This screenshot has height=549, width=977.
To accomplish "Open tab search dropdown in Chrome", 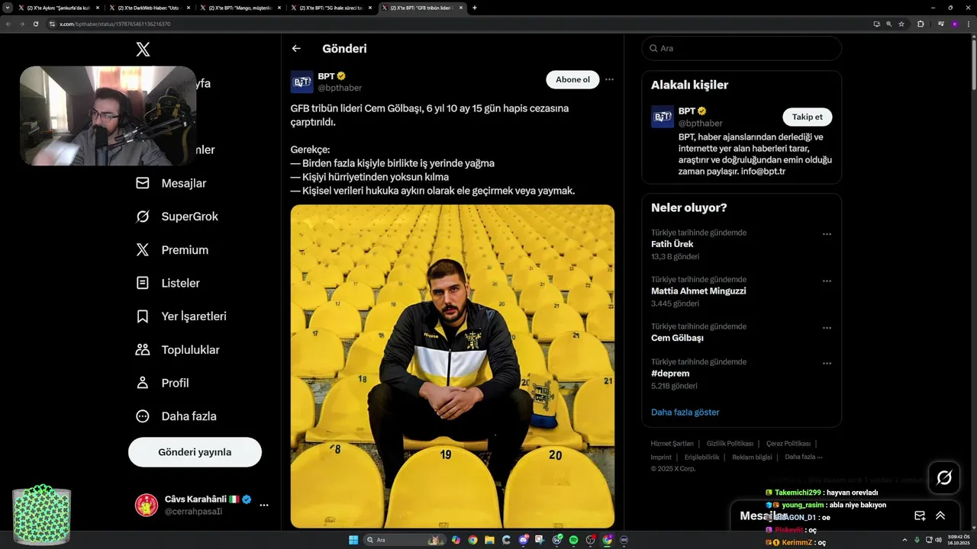I will coord(8,8).
